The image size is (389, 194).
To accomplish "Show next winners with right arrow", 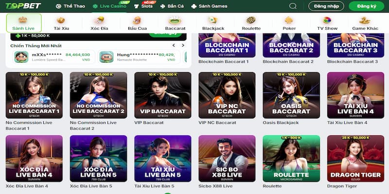I will click(x=183, y=45).
